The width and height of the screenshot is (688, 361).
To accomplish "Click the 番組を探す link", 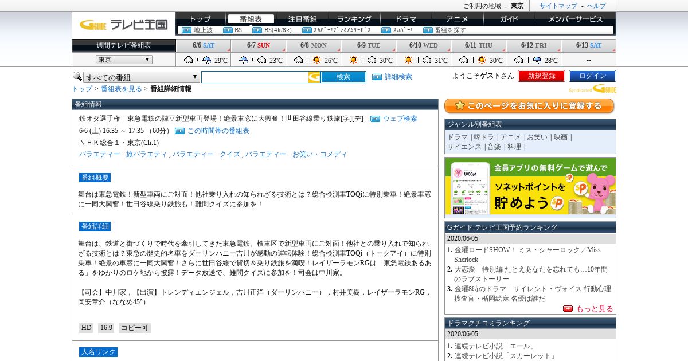I will (451, 30).
